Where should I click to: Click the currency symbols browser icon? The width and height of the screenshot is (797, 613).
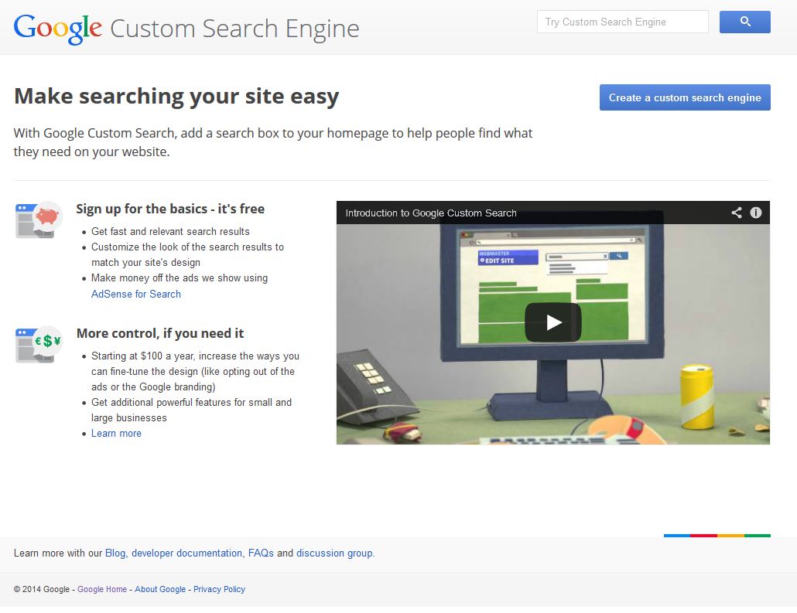point(39,344)
